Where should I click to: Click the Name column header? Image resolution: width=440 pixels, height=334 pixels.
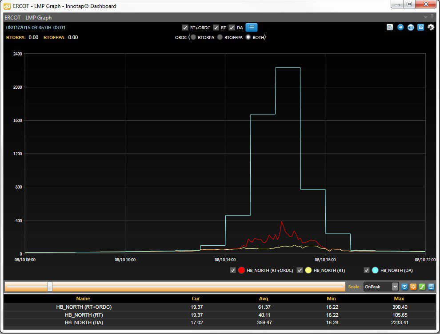click(x=83, y=299)
